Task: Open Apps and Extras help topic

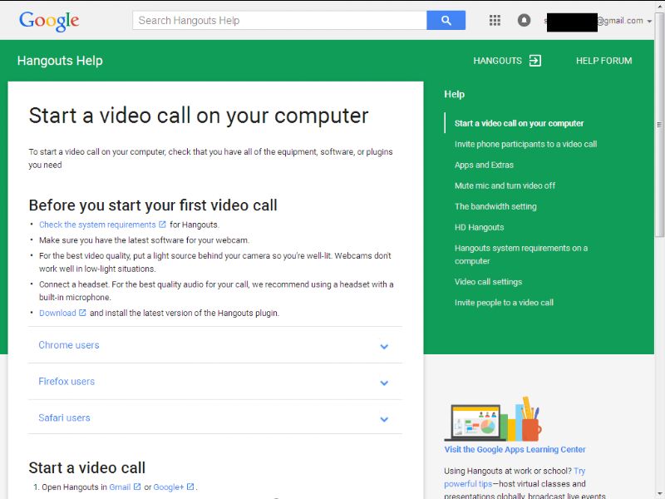Action: click(484, 165)
